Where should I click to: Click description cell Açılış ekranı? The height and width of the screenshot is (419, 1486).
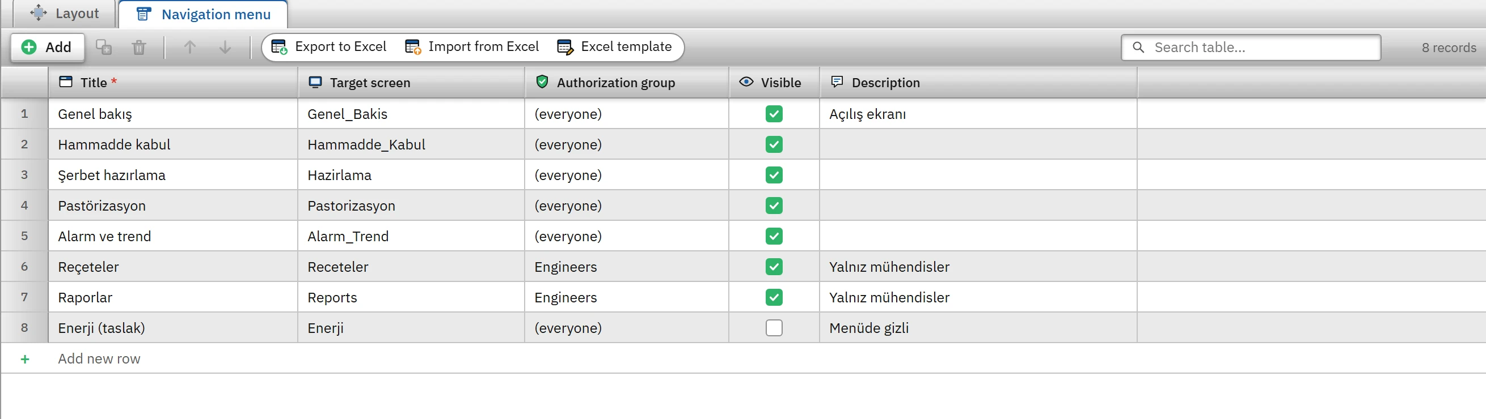[x=978, y=114]
